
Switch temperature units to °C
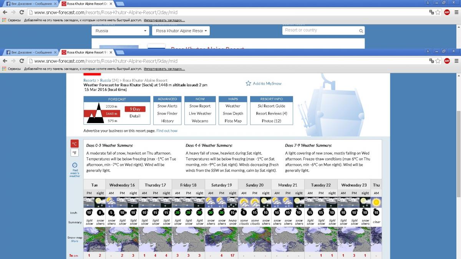point(75,144)
